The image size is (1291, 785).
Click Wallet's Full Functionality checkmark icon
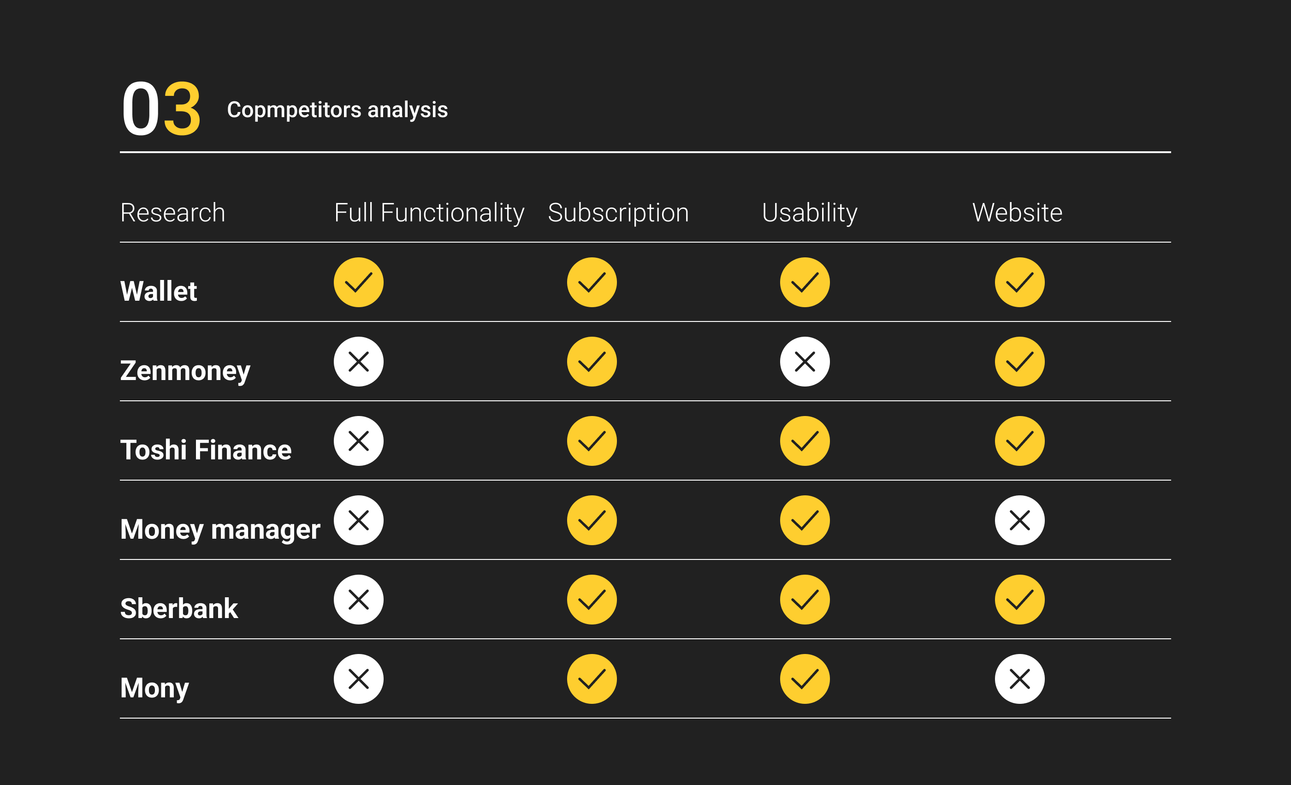tap(358, 282)
